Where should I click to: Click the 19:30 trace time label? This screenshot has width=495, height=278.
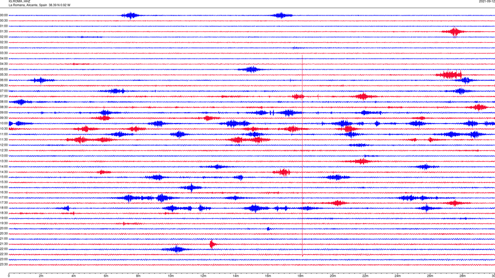[4, 223]
